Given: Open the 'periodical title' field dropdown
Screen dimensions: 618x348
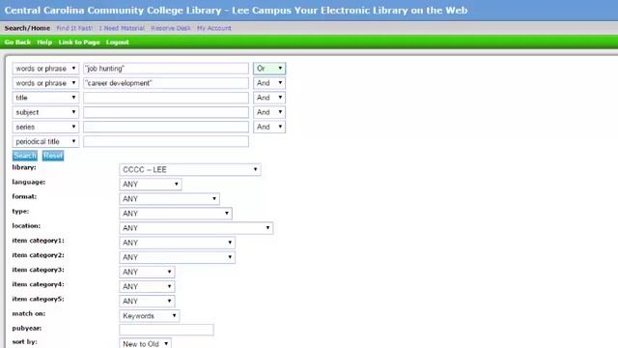Looking at the screenshot, I should click(x=45, y=142).
